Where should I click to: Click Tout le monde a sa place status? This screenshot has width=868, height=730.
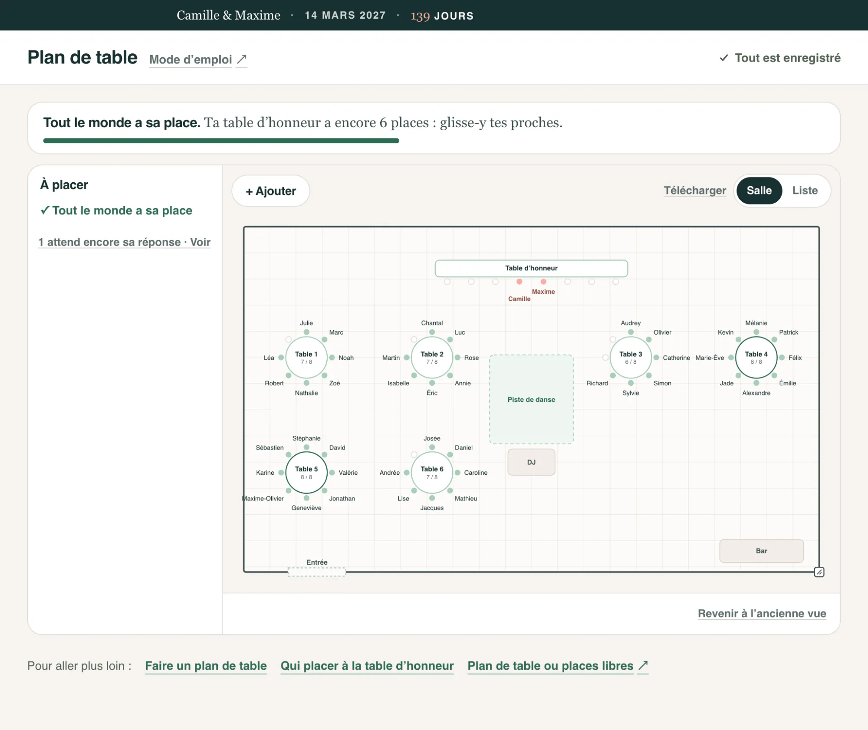116,210
